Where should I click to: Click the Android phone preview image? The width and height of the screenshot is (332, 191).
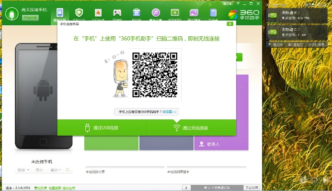(44, 96)
